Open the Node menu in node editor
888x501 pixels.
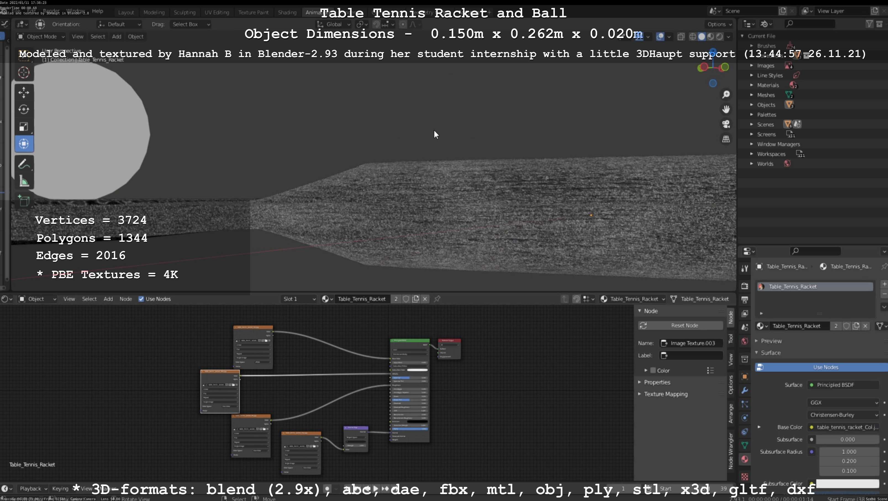click(125, 299)
